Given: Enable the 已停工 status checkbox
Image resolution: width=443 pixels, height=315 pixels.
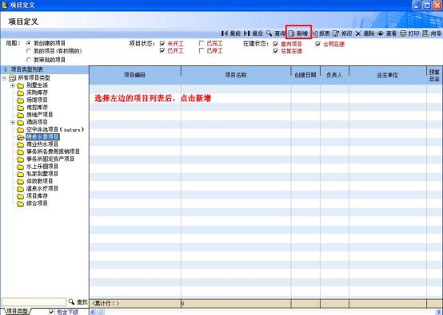Looking at the screenshot, I should coord(202,51).
